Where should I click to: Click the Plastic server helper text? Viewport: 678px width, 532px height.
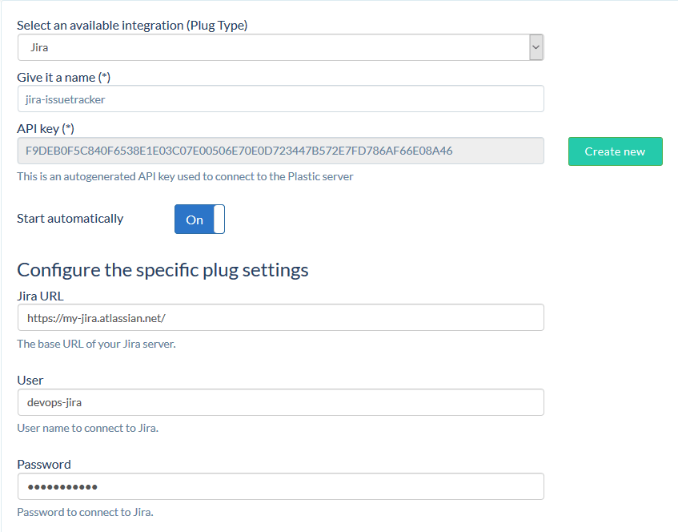(184, 176)
